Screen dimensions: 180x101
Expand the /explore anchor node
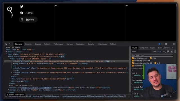coord(12,72)
